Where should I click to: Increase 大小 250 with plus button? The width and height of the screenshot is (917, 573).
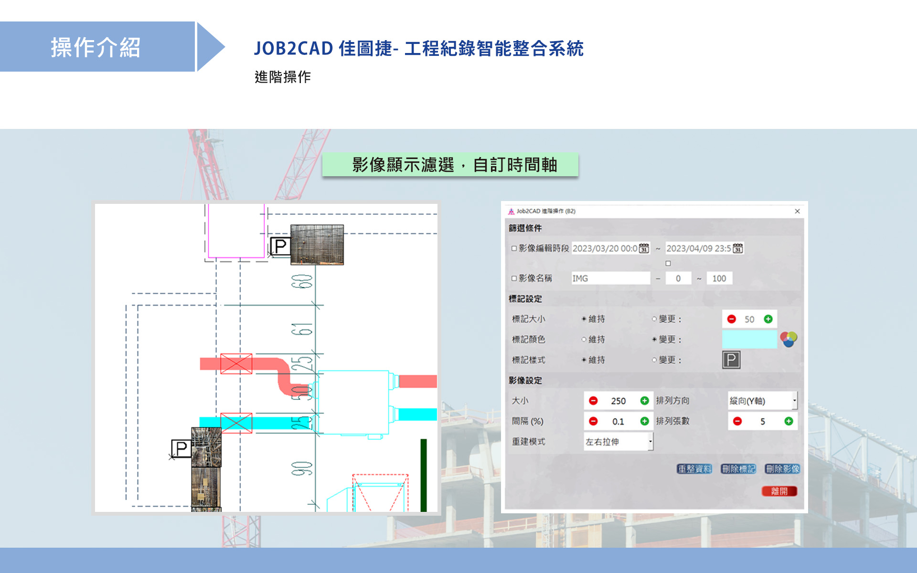(x=644, y=401)
